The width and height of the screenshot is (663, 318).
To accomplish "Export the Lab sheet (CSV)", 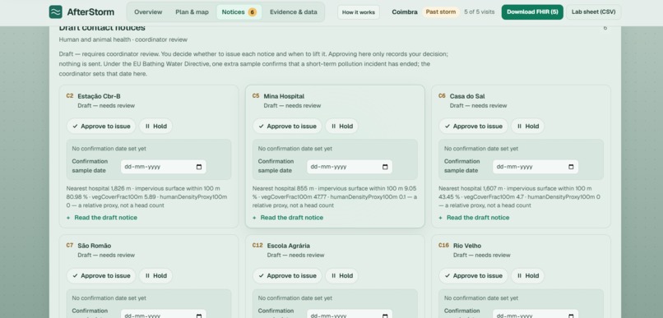I will click(594, 12).
